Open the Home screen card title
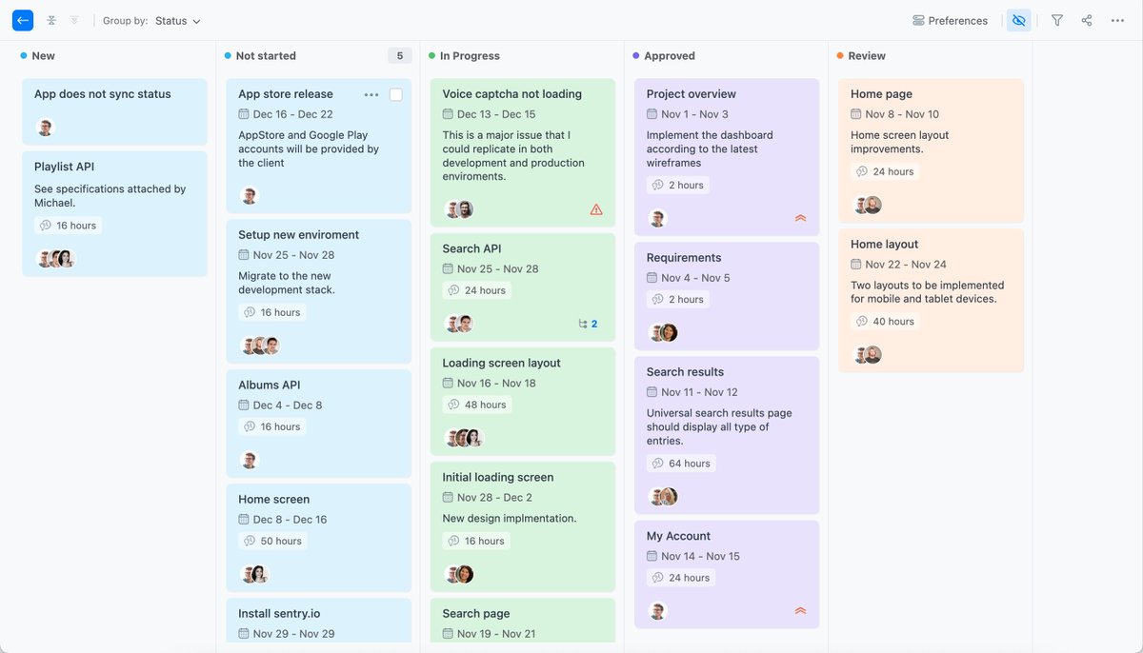The width and height of the screenshot is (1143, 653). pyautogui.click(x=273, y=500)
